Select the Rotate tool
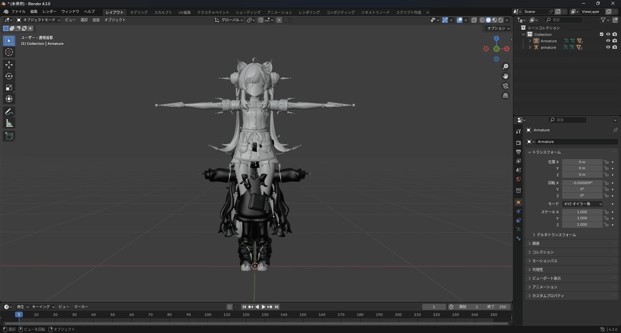The height and width of the screenshot is (333, 621). pos(9,76)
